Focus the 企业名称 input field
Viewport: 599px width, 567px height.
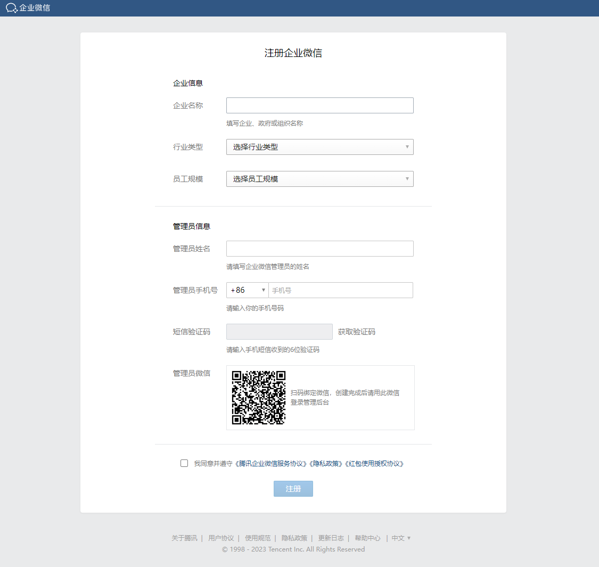coord(319,105)
